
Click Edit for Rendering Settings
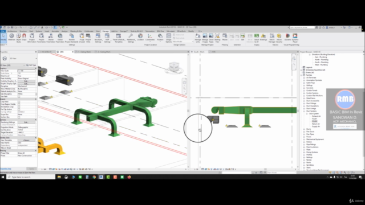tap(26, 122)
